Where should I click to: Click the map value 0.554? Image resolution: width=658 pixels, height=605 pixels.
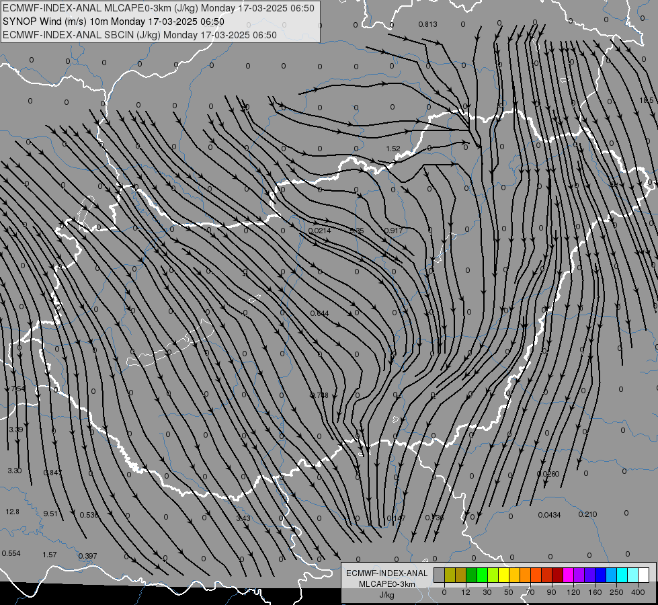click(x=11, y=553)
